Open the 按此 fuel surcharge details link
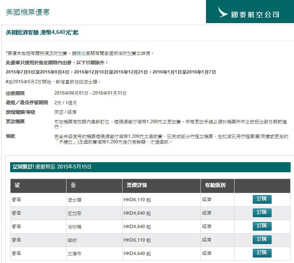 click(x=81, y=53)
